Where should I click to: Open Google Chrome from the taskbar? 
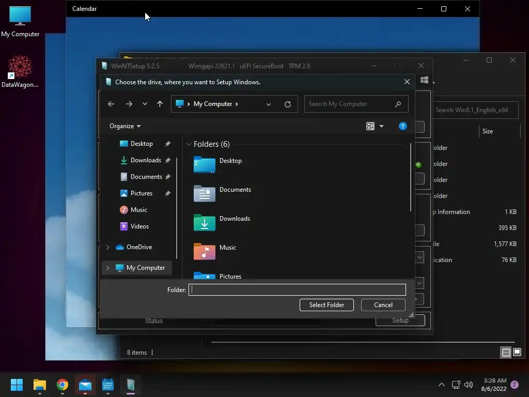pos(63,385)
